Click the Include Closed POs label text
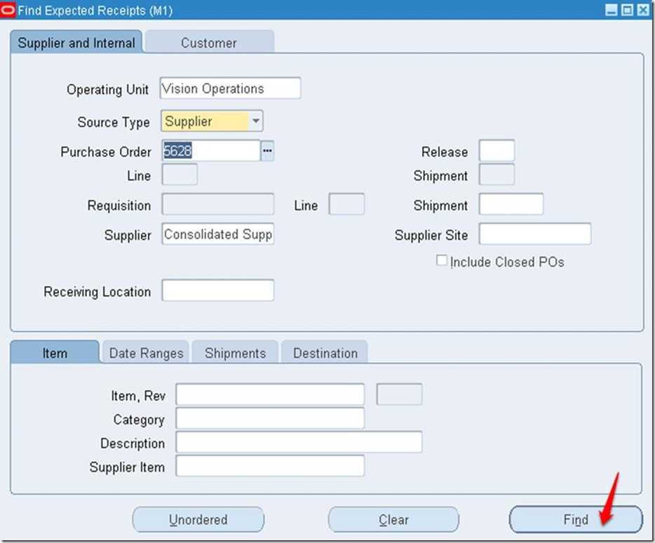This screenshot has height=543, width=655. point(507,262)
